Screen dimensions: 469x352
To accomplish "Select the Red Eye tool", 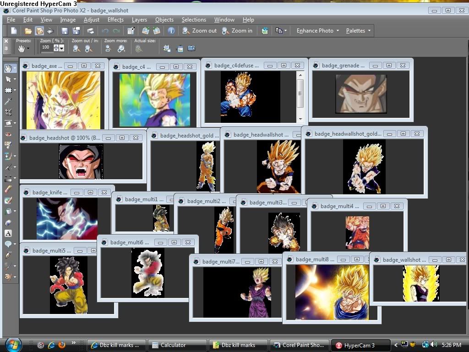I will tap(8, 134).
